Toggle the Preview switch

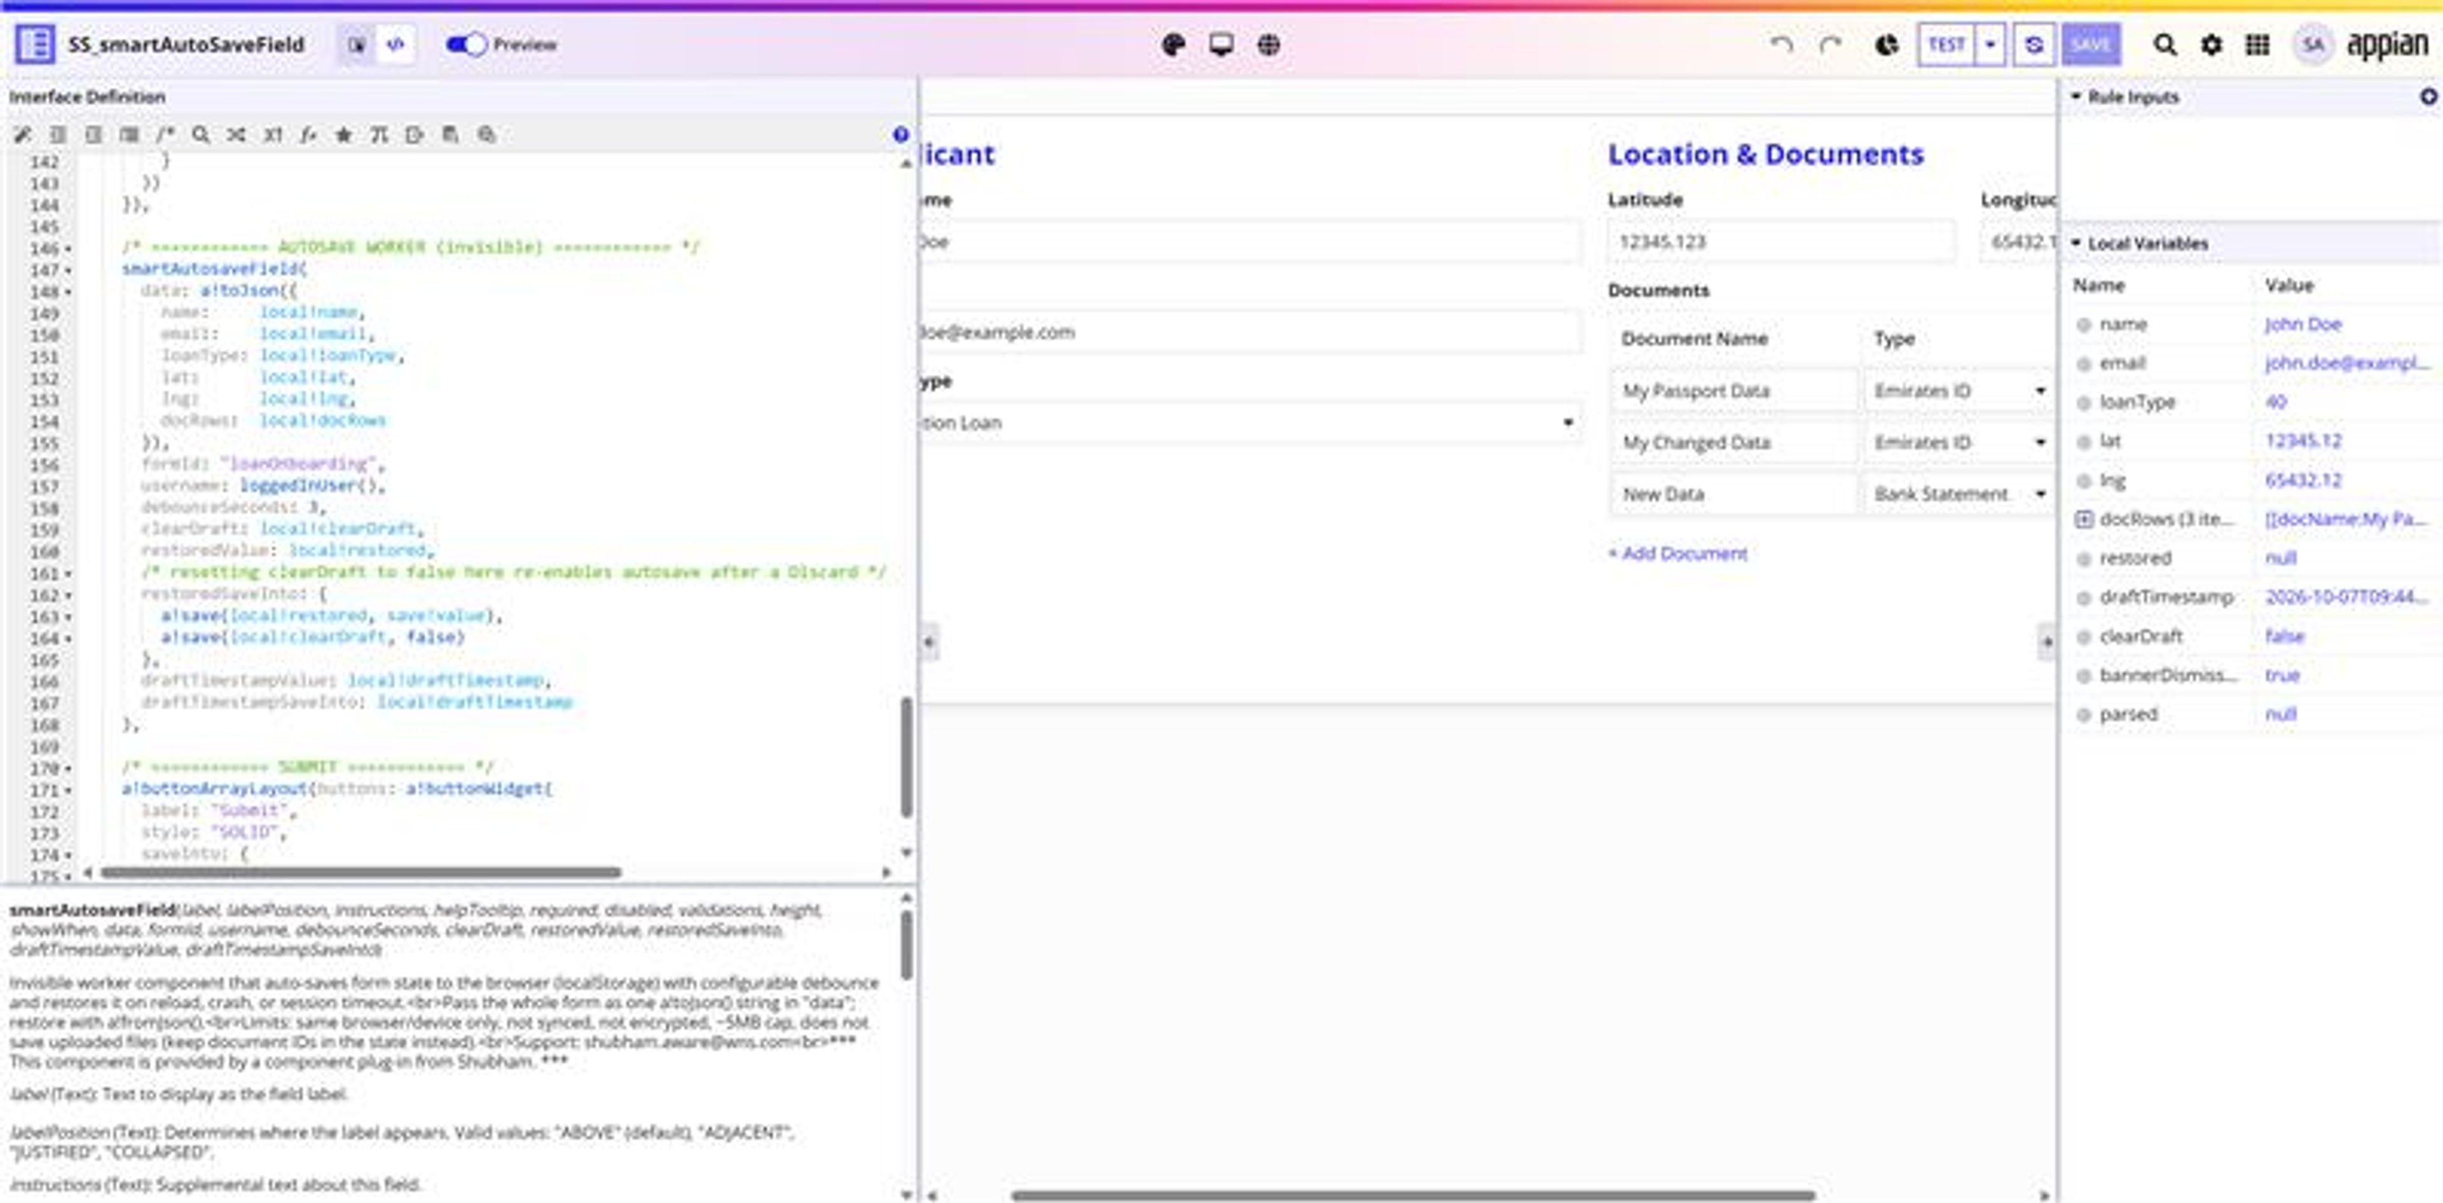466,45
